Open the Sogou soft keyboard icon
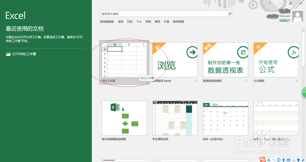Viewport: 306px width, 162px height. [289, 160]
